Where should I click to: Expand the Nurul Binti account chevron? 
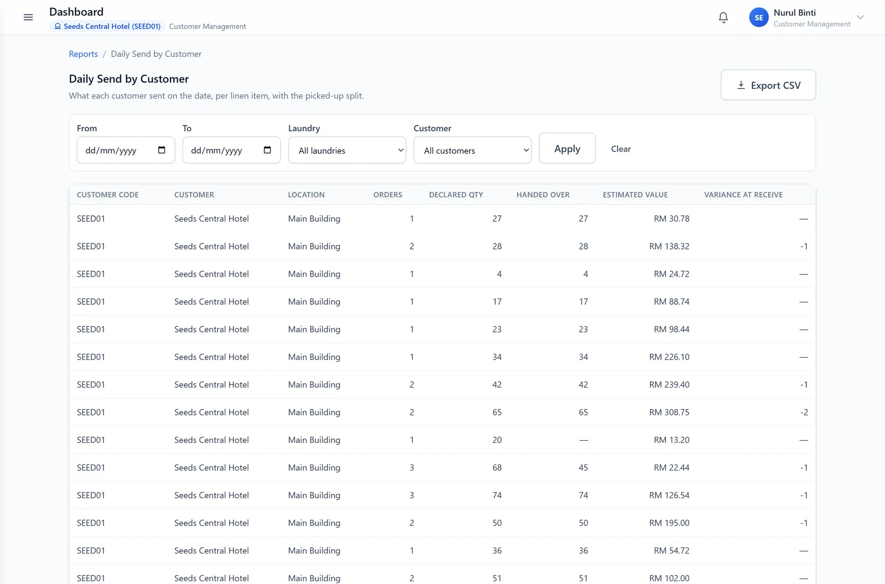(x=860, y=17)
